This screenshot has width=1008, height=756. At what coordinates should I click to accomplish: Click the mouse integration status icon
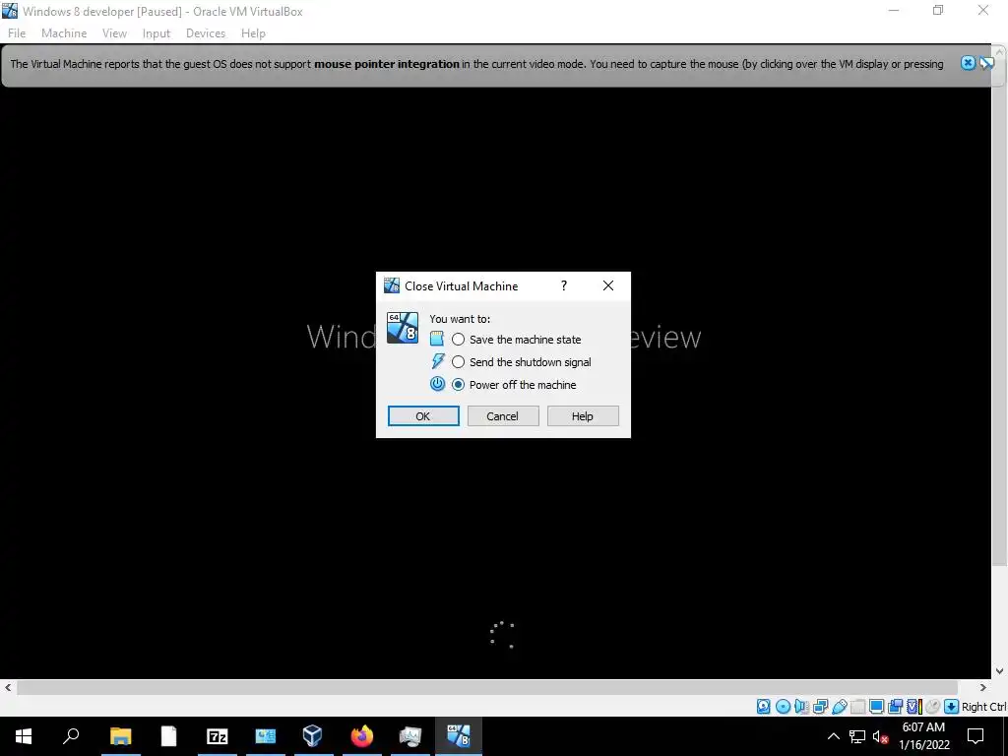point(932,707)
